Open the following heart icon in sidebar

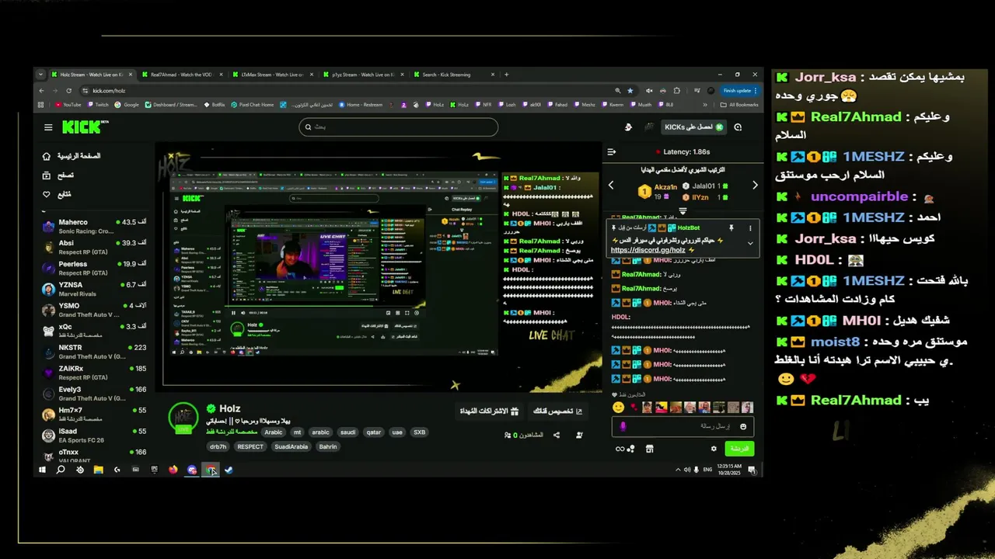(x=47, y=194)
